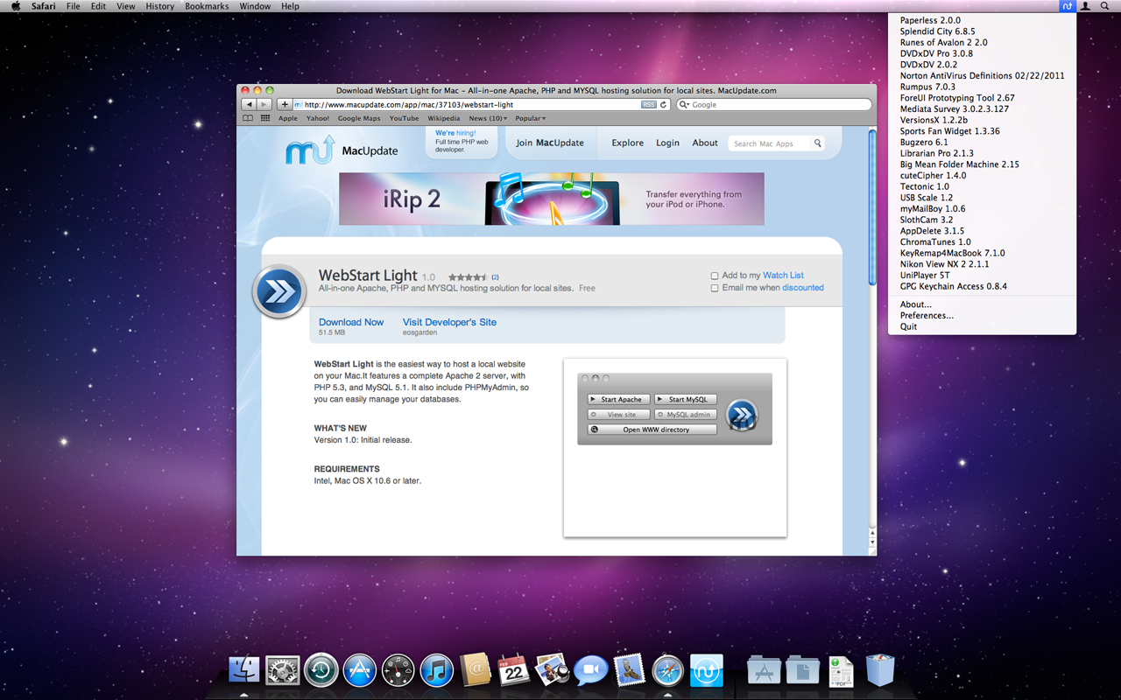The image size is (1121, 700).
Task: Reload the page using the refresh icon
Action: pyautogui.click(x=663, y=102)
